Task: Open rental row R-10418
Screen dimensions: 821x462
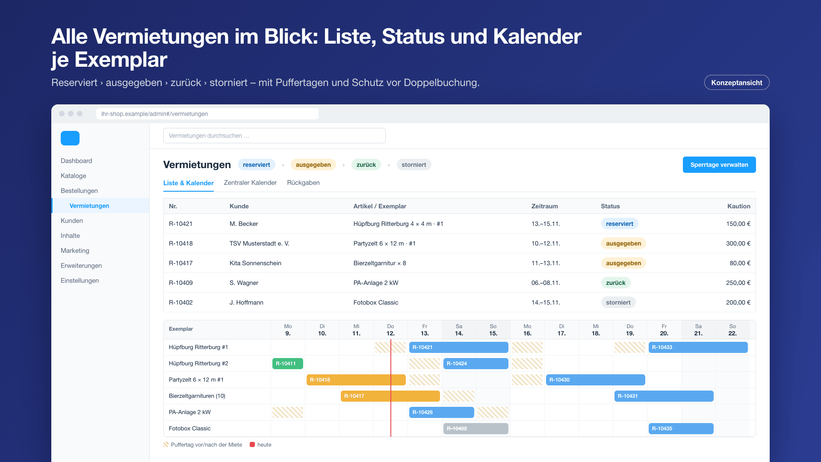Action: pos(460,243)
